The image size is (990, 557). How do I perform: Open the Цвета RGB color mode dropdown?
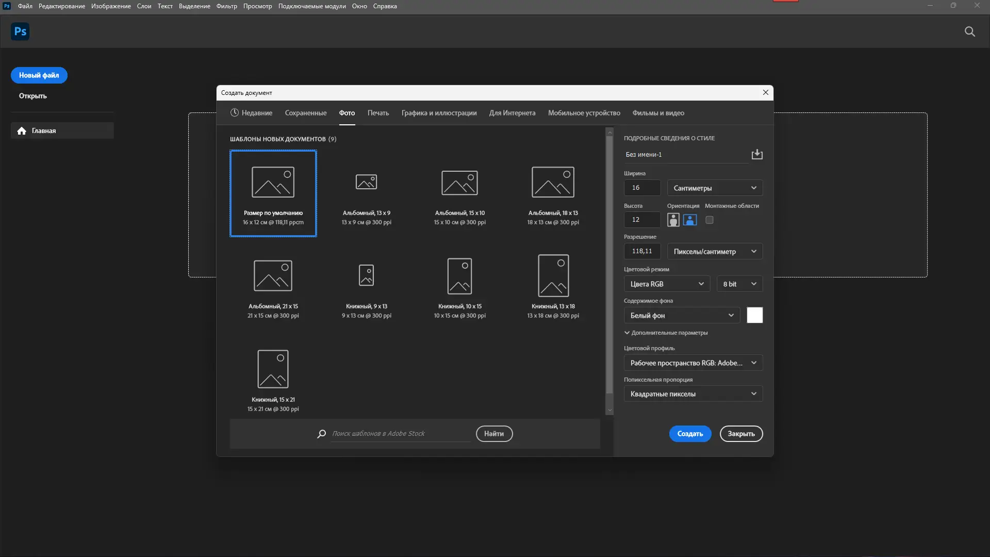pyautogui.click(x=667, y=284)
